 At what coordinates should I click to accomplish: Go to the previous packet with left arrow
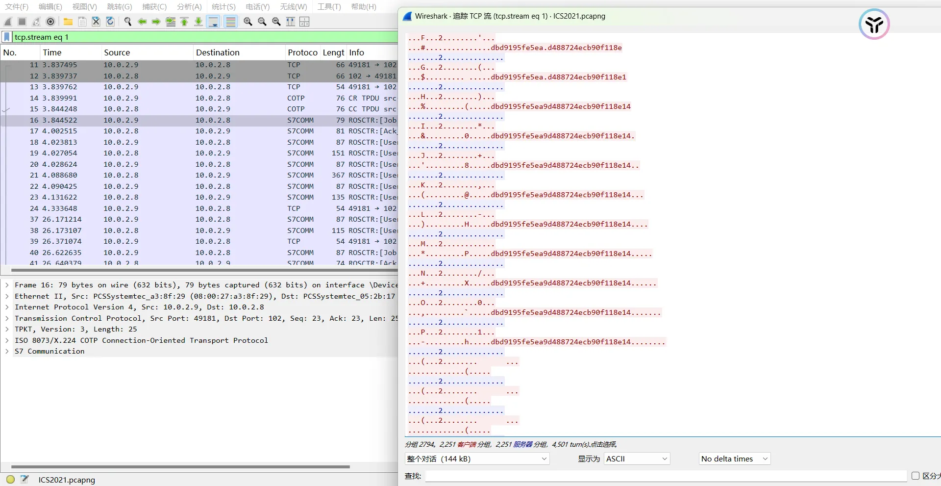pos(142,22)
